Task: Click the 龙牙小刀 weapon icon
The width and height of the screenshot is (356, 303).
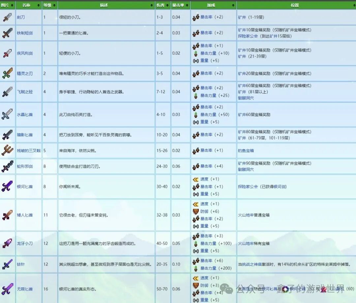Action: (x=7, y=243)
